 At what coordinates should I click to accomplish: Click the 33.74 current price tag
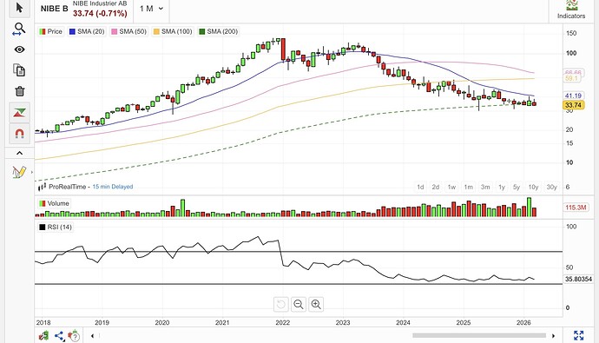coord(574,105)
